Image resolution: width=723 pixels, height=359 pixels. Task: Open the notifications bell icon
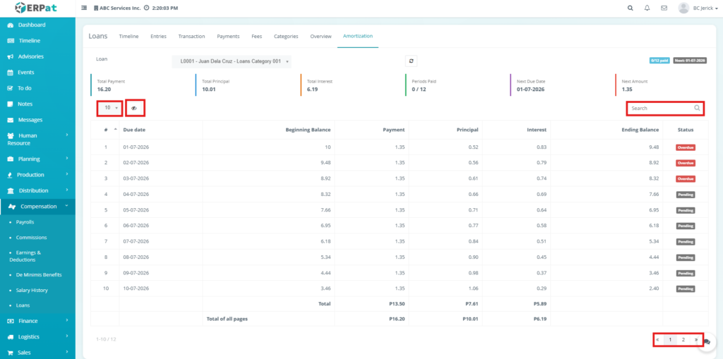click(647, 8)
